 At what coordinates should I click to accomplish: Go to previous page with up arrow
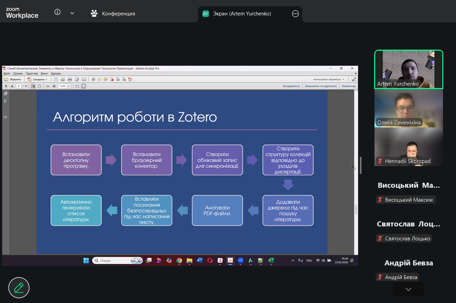6,86
